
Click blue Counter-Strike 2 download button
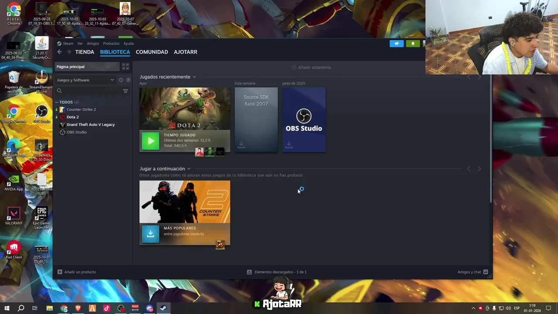coord(150,234)
